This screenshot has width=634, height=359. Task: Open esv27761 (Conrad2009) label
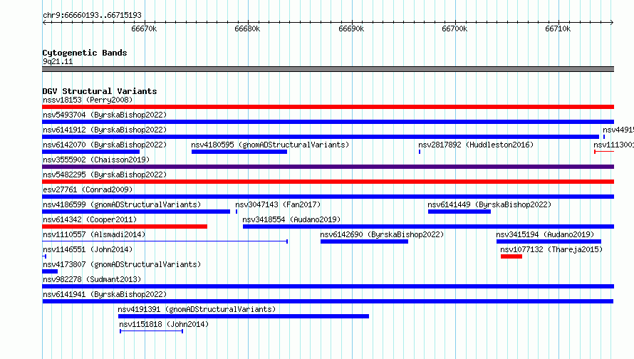(88, 189)
